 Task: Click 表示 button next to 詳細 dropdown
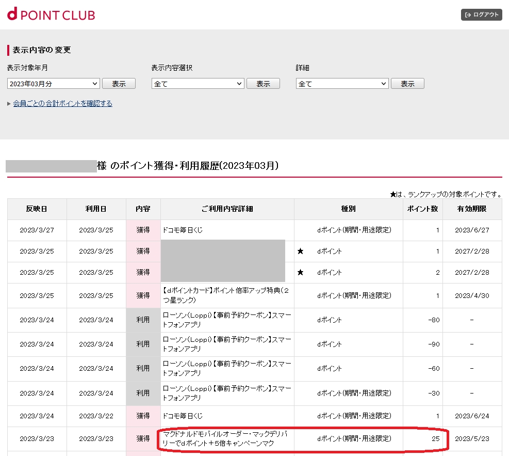tap(408, 84)
